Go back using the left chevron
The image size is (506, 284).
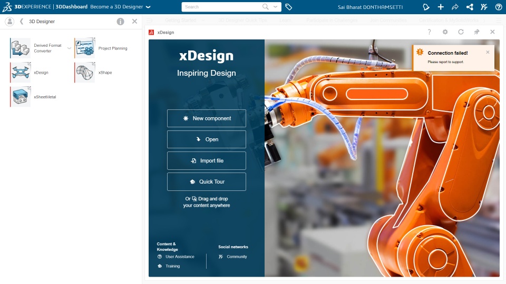pos(22,21)
